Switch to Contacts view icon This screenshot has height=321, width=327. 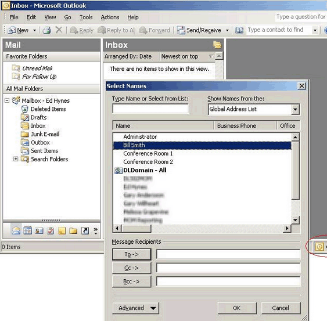pos(39,230)
